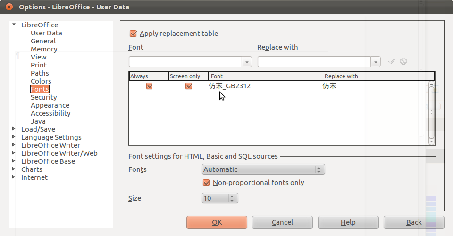
Task: Open the Java options page
Action: coord(38,121)
